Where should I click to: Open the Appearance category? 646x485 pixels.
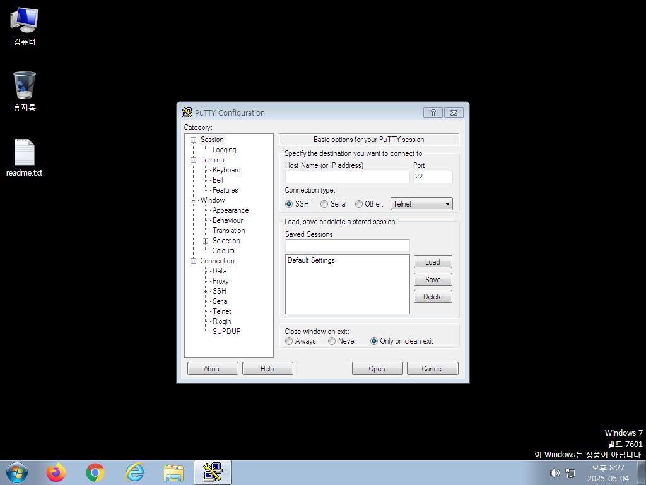tap(230, 210)
